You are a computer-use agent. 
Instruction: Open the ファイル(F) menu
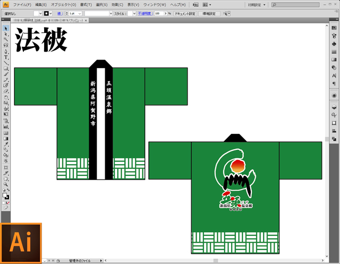[x=22, y=5]
